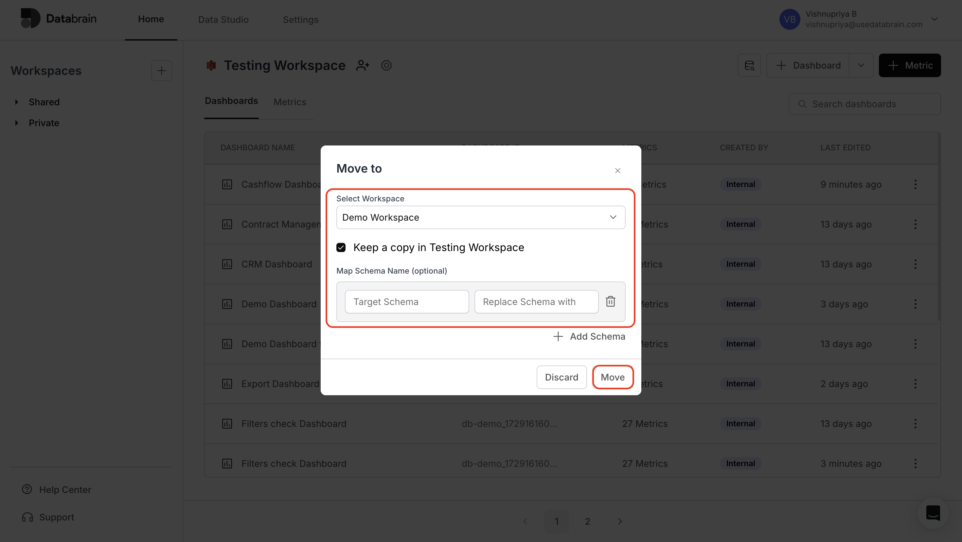Switch to the Metrics tab
The width and height of the screenshot is (962, 542).
[290, 102]
